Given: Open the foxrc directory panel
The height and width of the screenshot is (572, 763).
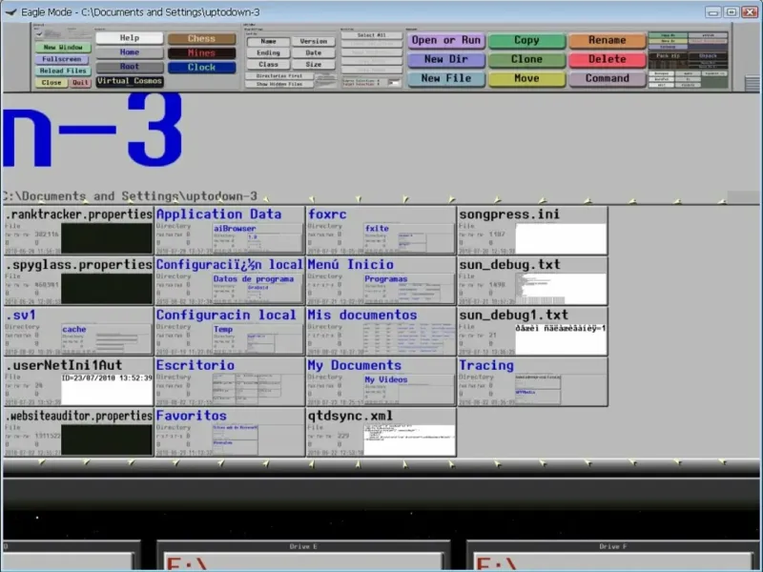Looking at the screenshot, I should tap(381, 231).
